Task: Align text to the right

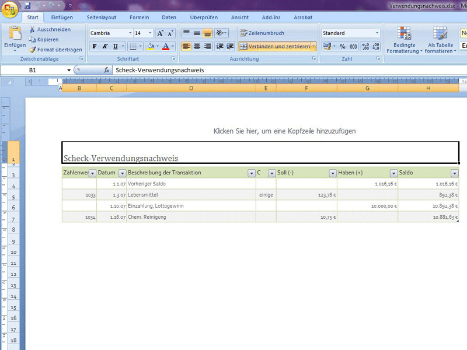Action: (x=207, y=47)
